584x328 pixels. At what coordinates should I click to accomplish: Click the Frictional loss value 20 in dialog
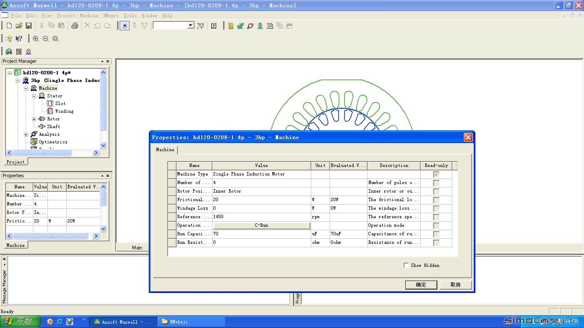pyautogui.click(x=261, y=200)
